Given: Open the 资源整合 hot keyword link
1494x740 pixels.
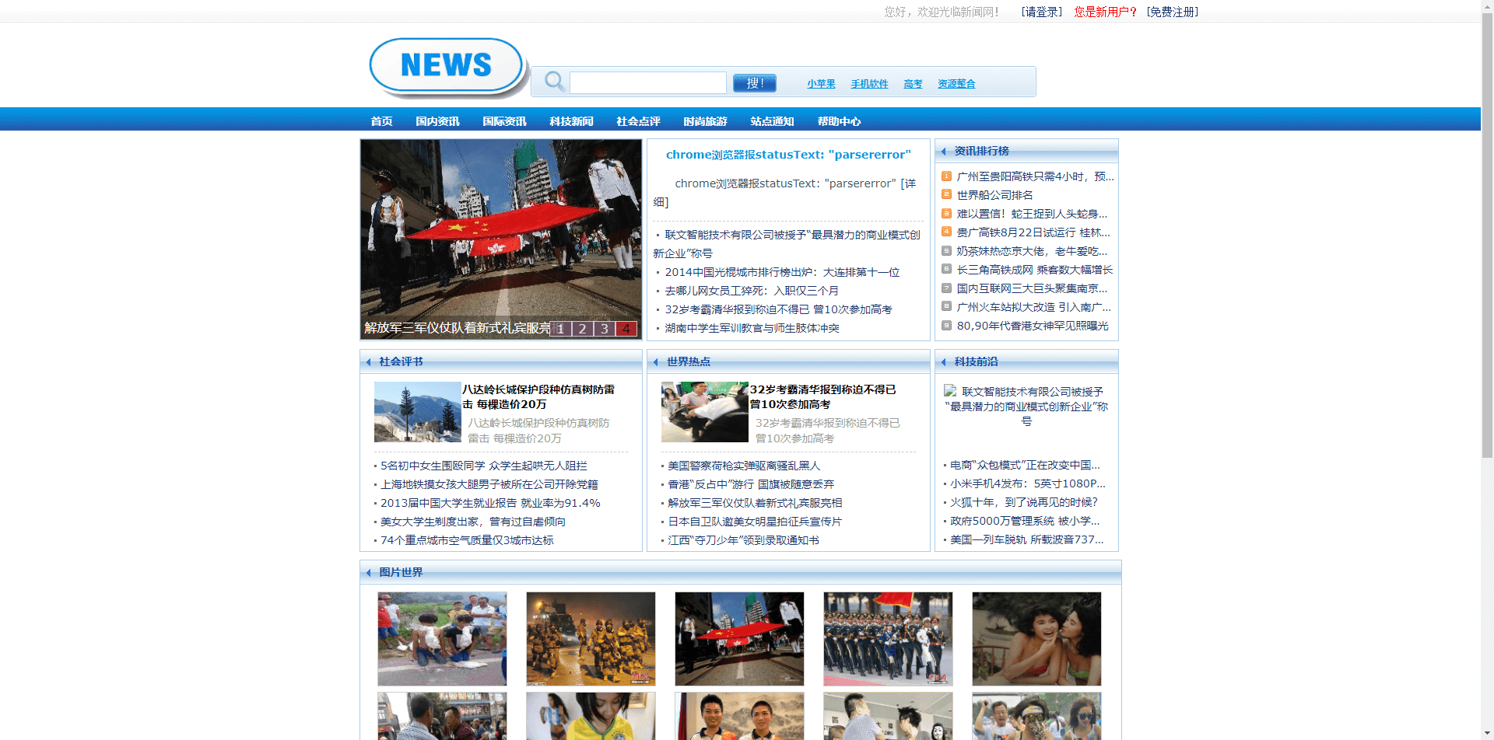Looking at the screenshot, I should click(x=956, y=84).
